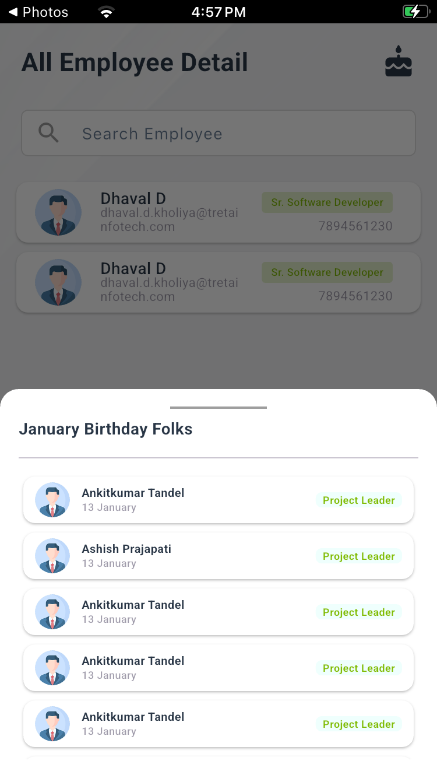Tap the January Birthday Folks heading
Viewport: 437px width, 778px height.
tap(105, 429)
